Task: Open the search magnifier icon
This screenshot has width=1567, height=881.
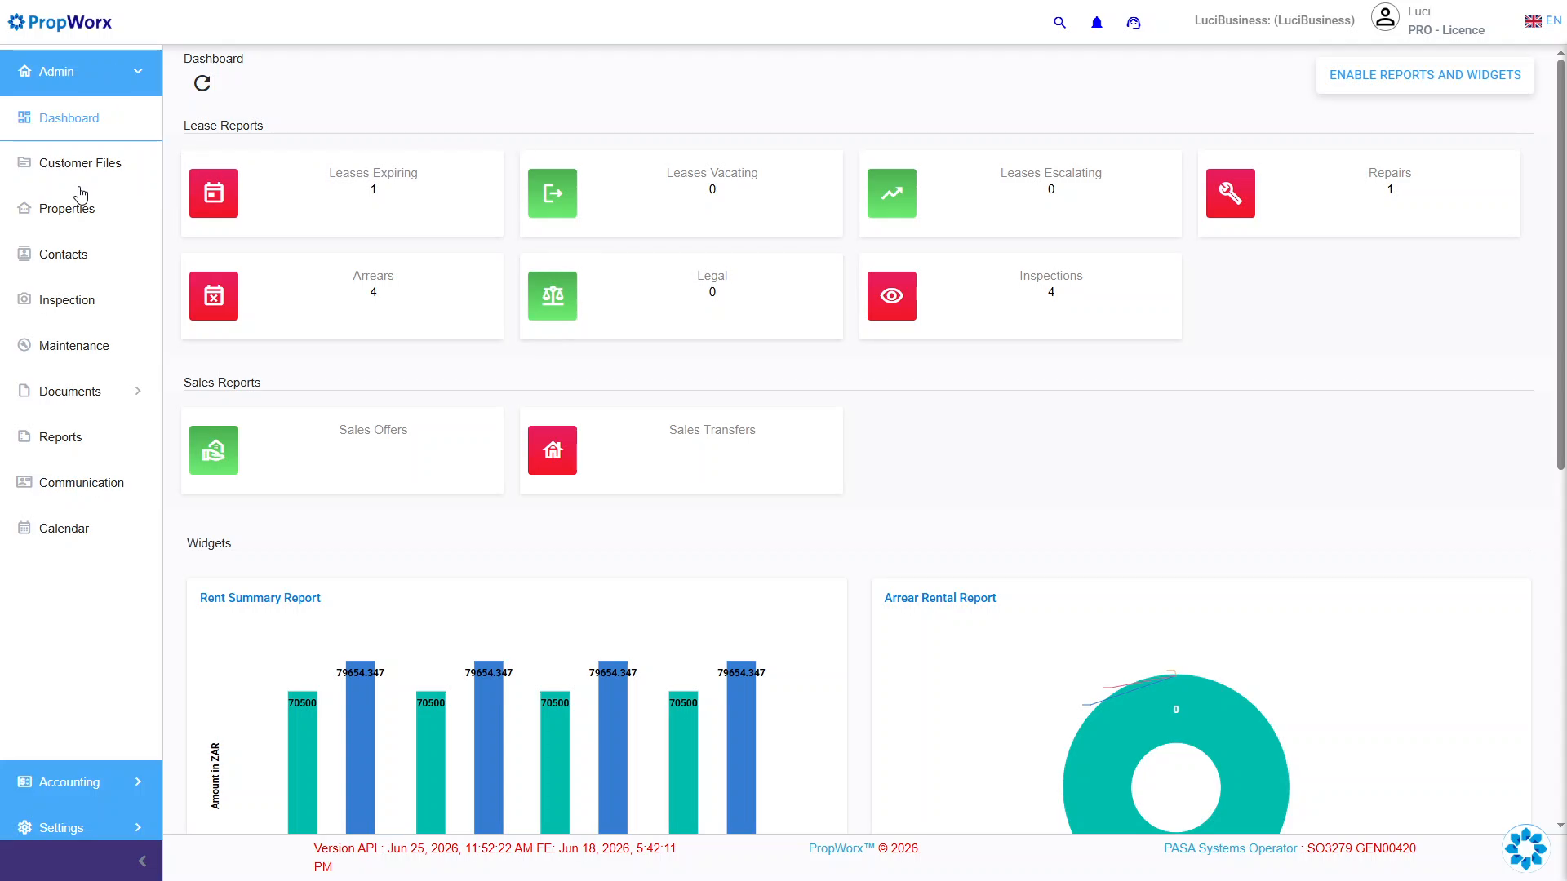Action: click(1059, 23)
